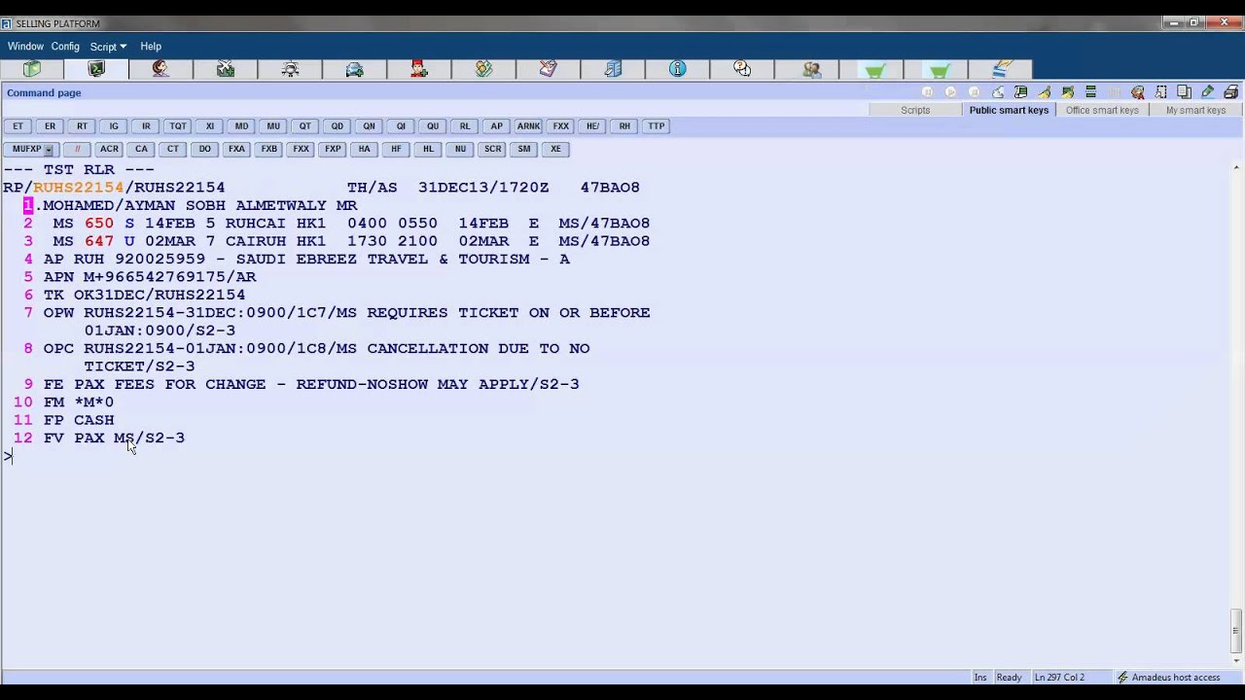Click the gear settings toolbar icon
This screenshot has width=1245, height=700.
(290, 69)
